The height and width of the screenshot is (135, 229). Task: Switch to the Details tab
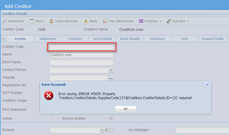tap(20, 39)
